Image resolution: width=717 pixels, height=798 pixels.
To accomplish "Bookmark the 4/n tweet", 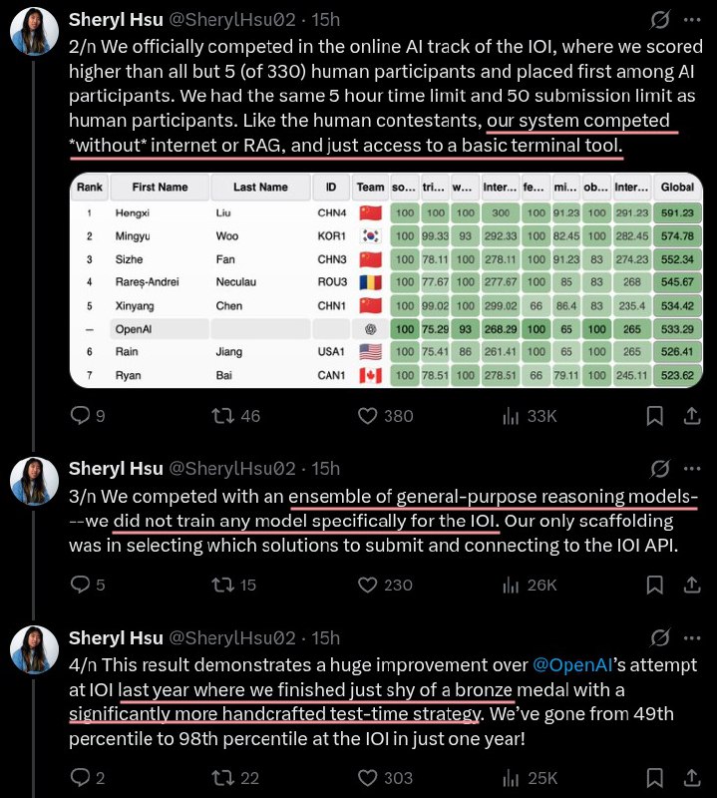I will [x=654, y=776].
